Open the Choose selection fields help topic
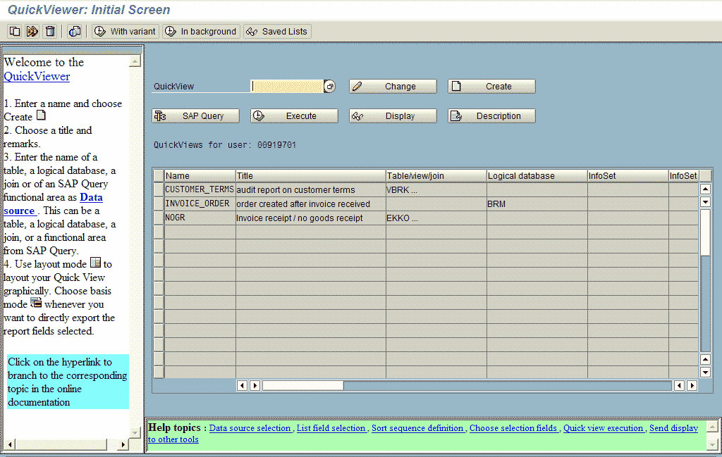This screenshot has height=457, width=722. tap(513, 428)
